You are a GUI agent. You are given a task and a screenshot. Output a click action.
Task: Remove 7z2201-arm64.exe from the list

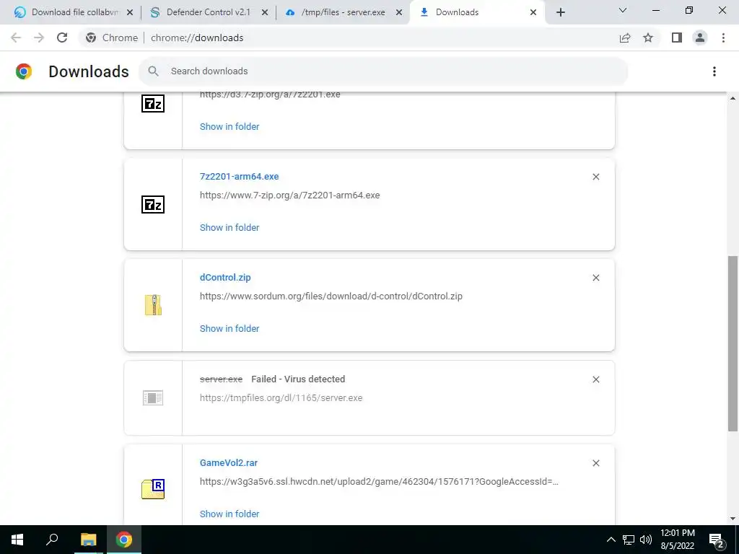pyautogui.click(x=595, y=177)
